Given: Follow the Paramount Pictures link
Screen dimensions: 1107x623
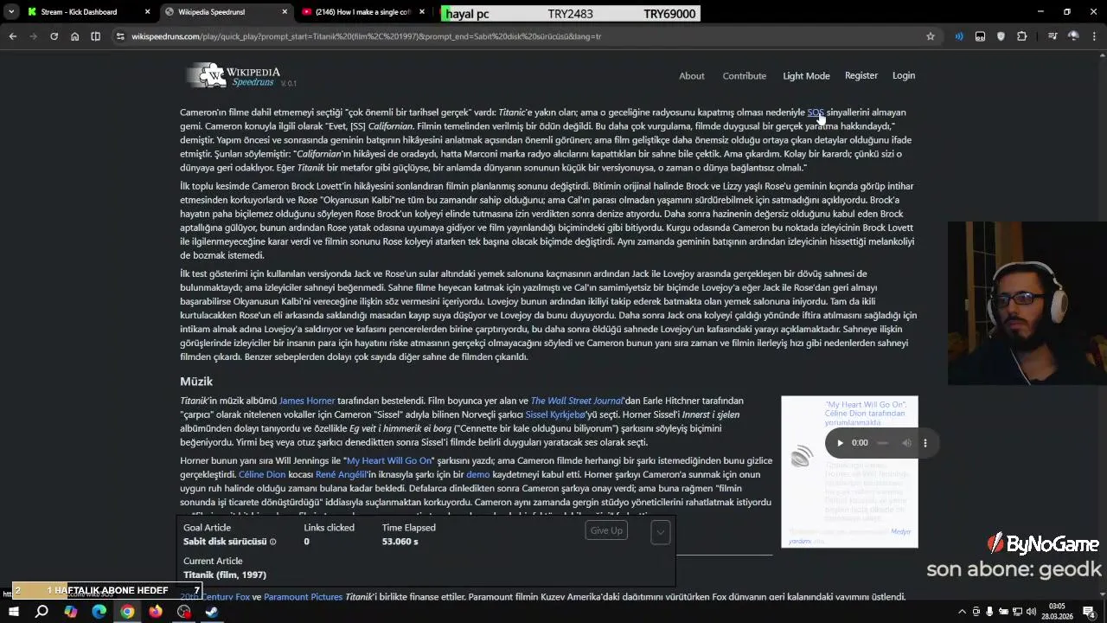Looking at the screenshot, I should click(303, 597).
